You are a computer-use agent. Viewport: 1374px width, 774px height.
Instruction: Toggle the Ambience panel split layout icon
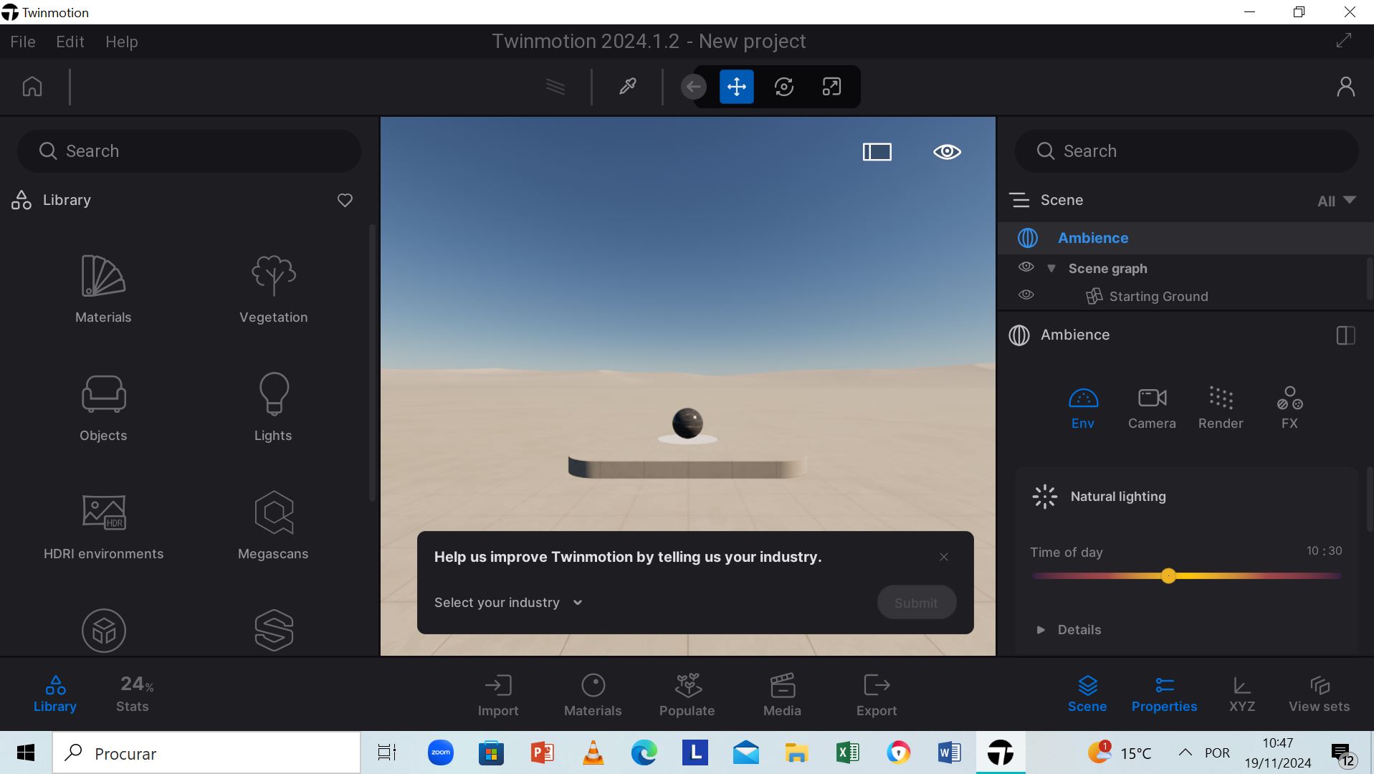[1345, 335]
